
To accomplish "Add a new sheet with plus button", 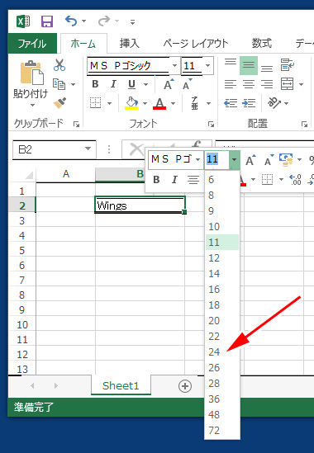I will 185,386.
